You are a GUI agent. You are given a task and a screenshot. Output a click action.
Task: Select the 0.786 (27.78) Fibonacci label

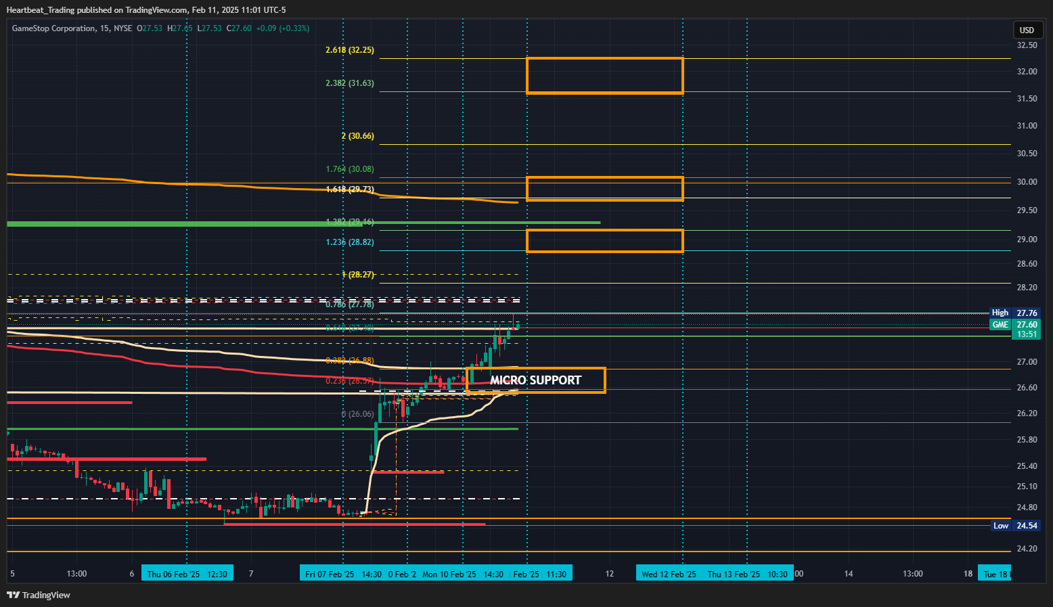point(350,305)
